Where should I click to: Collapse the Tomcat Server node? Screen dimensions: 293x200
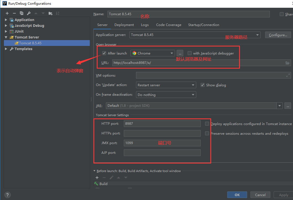[x=6, y=37]
